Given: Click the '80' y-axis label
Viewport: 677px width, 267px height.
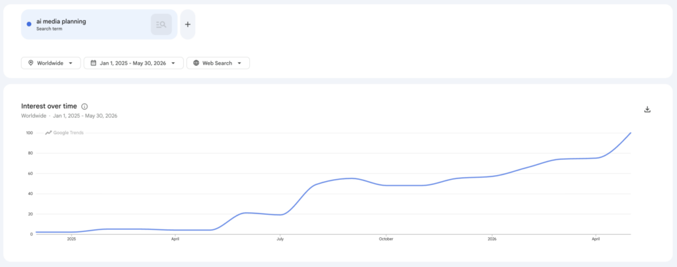Looking at the screenshot, I should 30,153.
